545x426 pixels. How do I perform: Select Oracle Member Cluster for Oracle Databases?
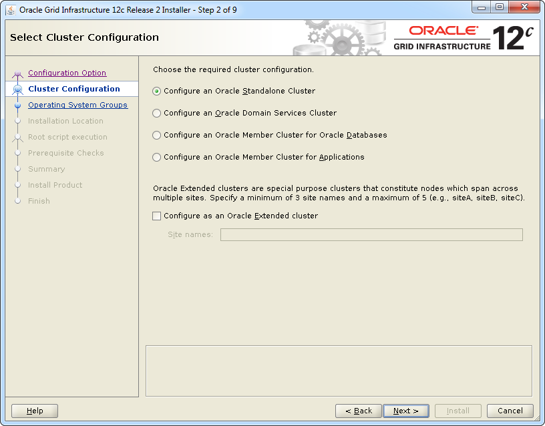pyautogui.click(x=157, y=136)
